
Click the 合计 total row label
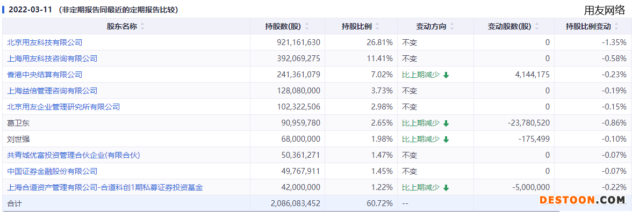pyautogui.click(x=15, y=203)
